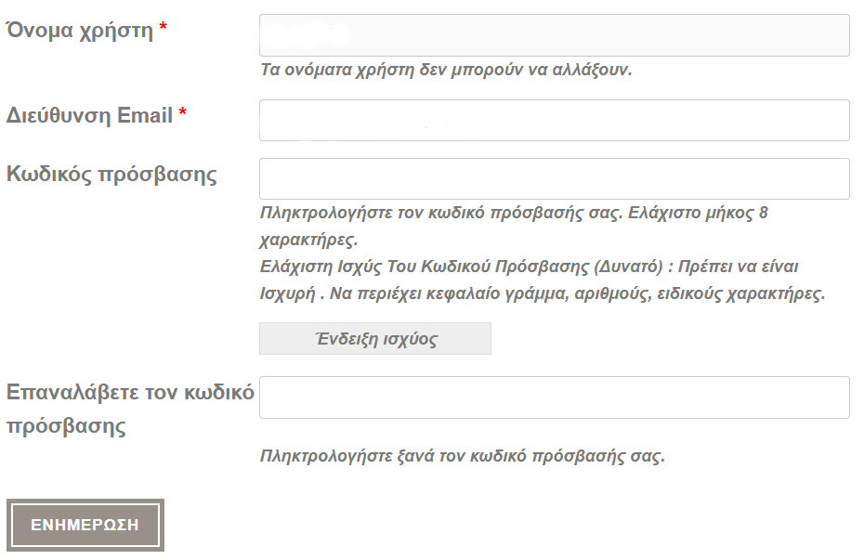Click the standalone 'χαρακτήρες.' hint line
Image resolution: width=864 pixels, height=560 pixels.
coord(308,241)
